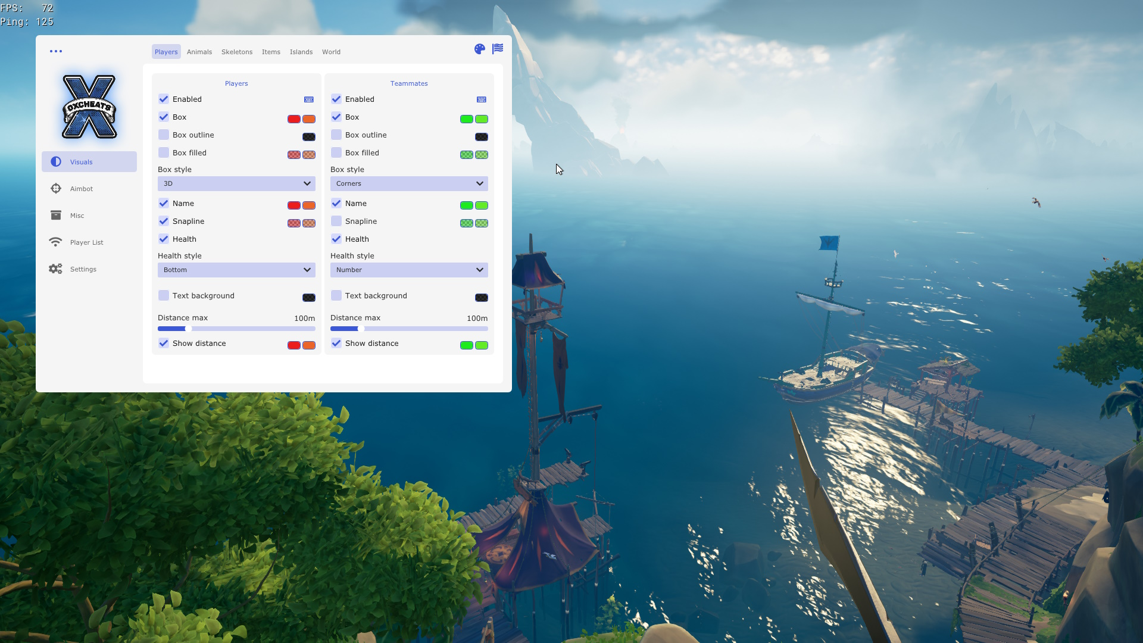Enable Box outline checkbox under Players
The image size is (1143, 643).
coord(164,135)
